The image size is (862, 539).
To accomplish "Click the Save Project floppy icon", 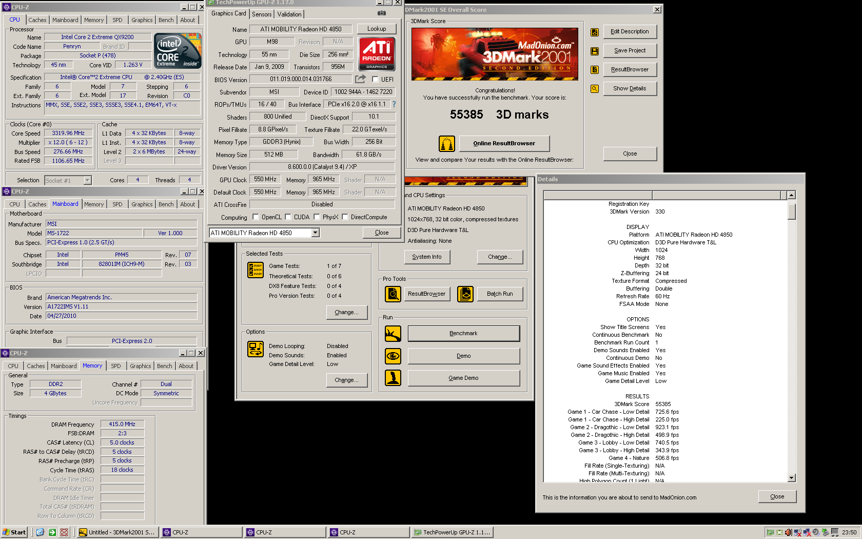I will click(x=594, y=51).
